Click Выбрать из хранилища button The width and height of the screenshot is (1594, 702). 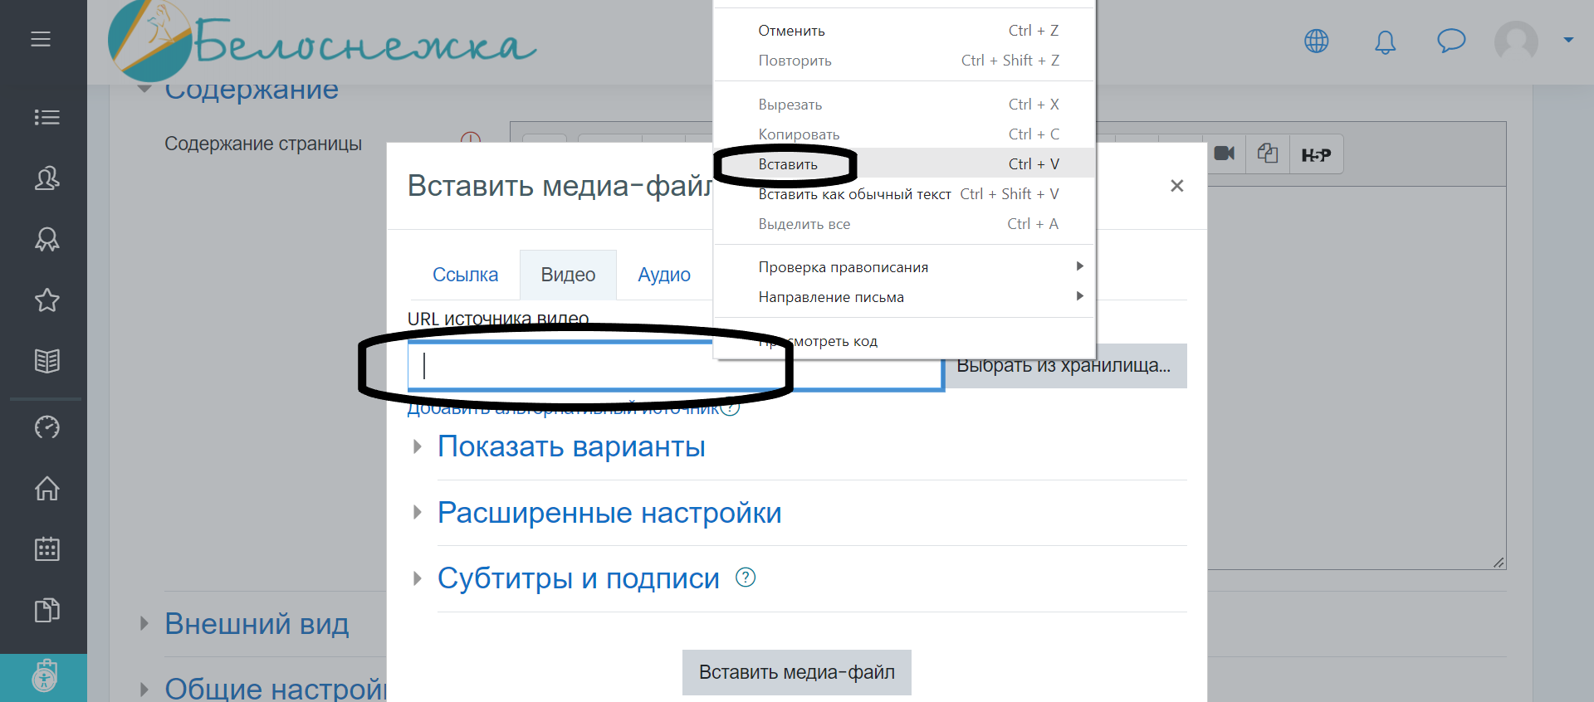tap(1063, 366)
